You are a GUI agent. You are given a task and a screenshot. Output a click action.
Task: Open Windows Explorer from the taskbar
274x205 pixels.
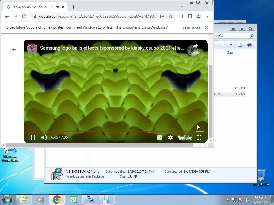(x=24, y=200)
